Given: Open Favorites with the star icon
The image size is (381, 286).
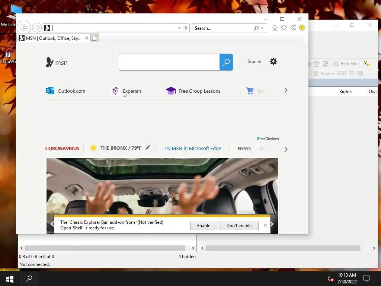Looking at the screenshot, I should point(284,28).
